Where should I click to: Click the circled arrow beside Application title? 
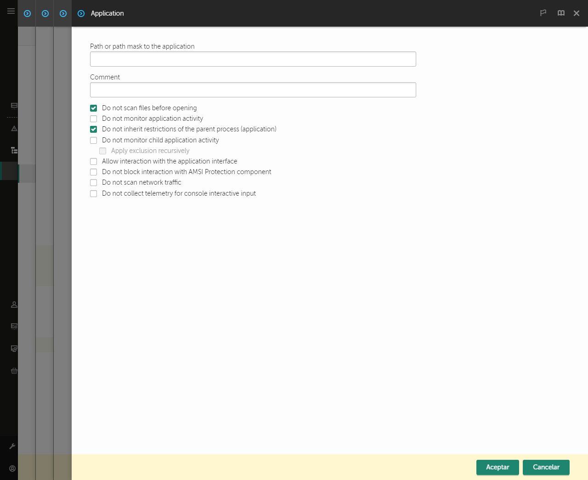tap(81, 13)
